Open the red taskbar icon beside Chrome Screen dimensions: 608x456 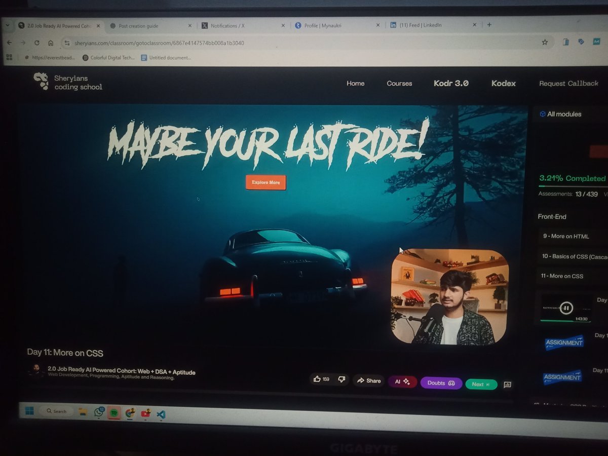pyautogui.click(x=145, y=413)
